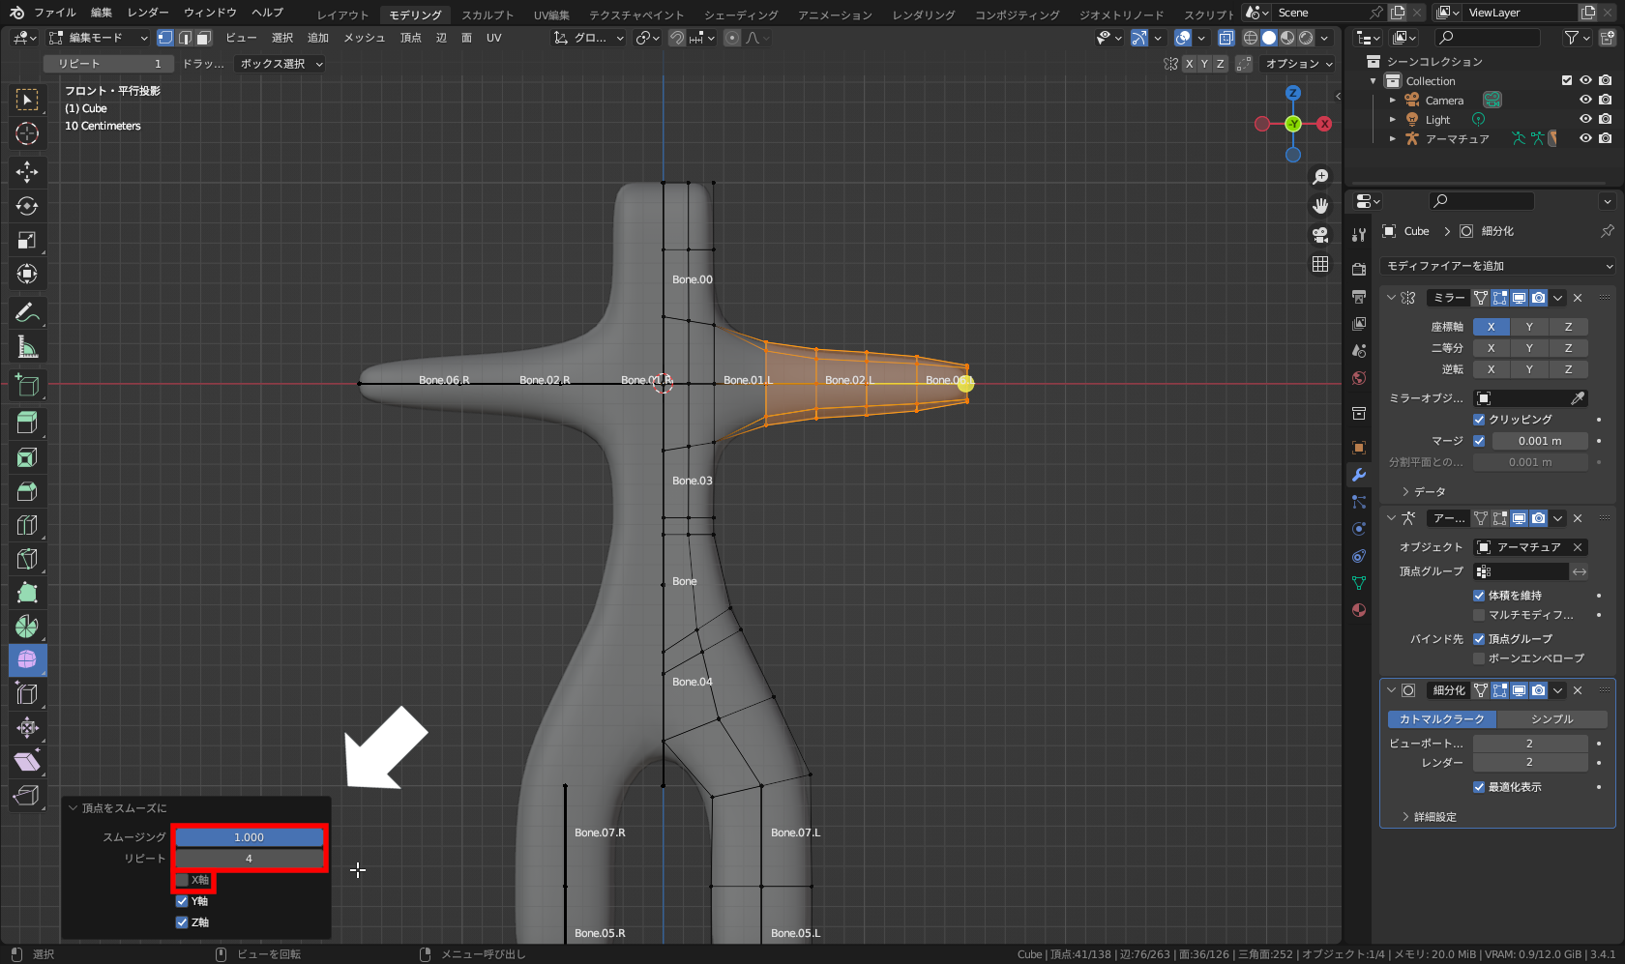
Task: Uncheck the クリッピング option in Mirror modifier
Action: pos(1479,420)
